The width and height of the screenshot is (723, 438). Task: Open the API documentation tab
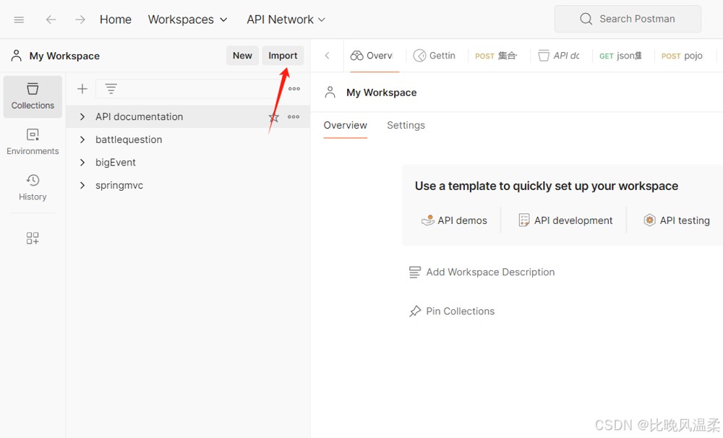coord(559,56)
